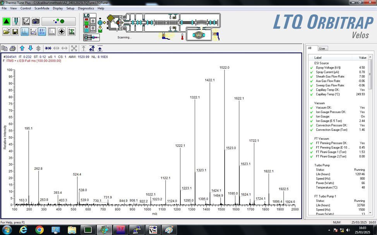The width and height of the screenshot is (377, 235).
Task: Click the copy spectrum icon
Action: [x=5, y=49]
